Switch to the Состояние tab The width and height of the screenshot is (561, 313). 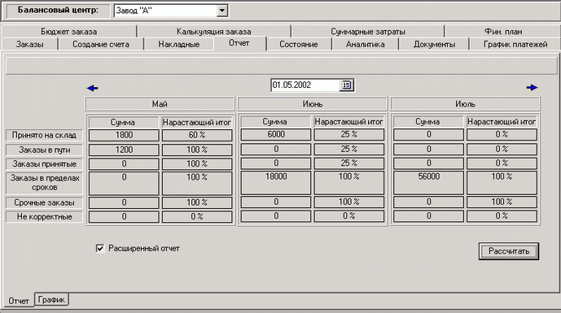coord(298,44)
